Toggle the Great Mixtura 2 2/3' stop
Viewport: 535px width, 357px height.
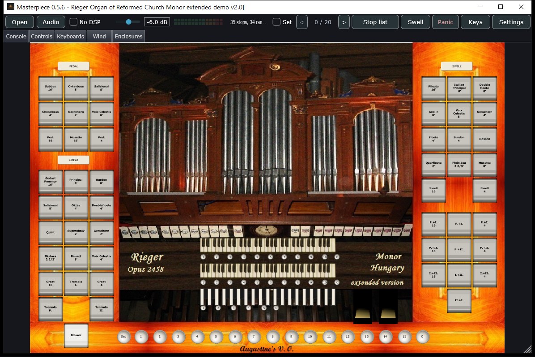coord(51,258)
